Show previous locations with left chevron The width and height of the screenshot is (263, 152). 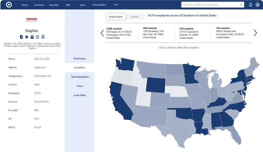102,33
